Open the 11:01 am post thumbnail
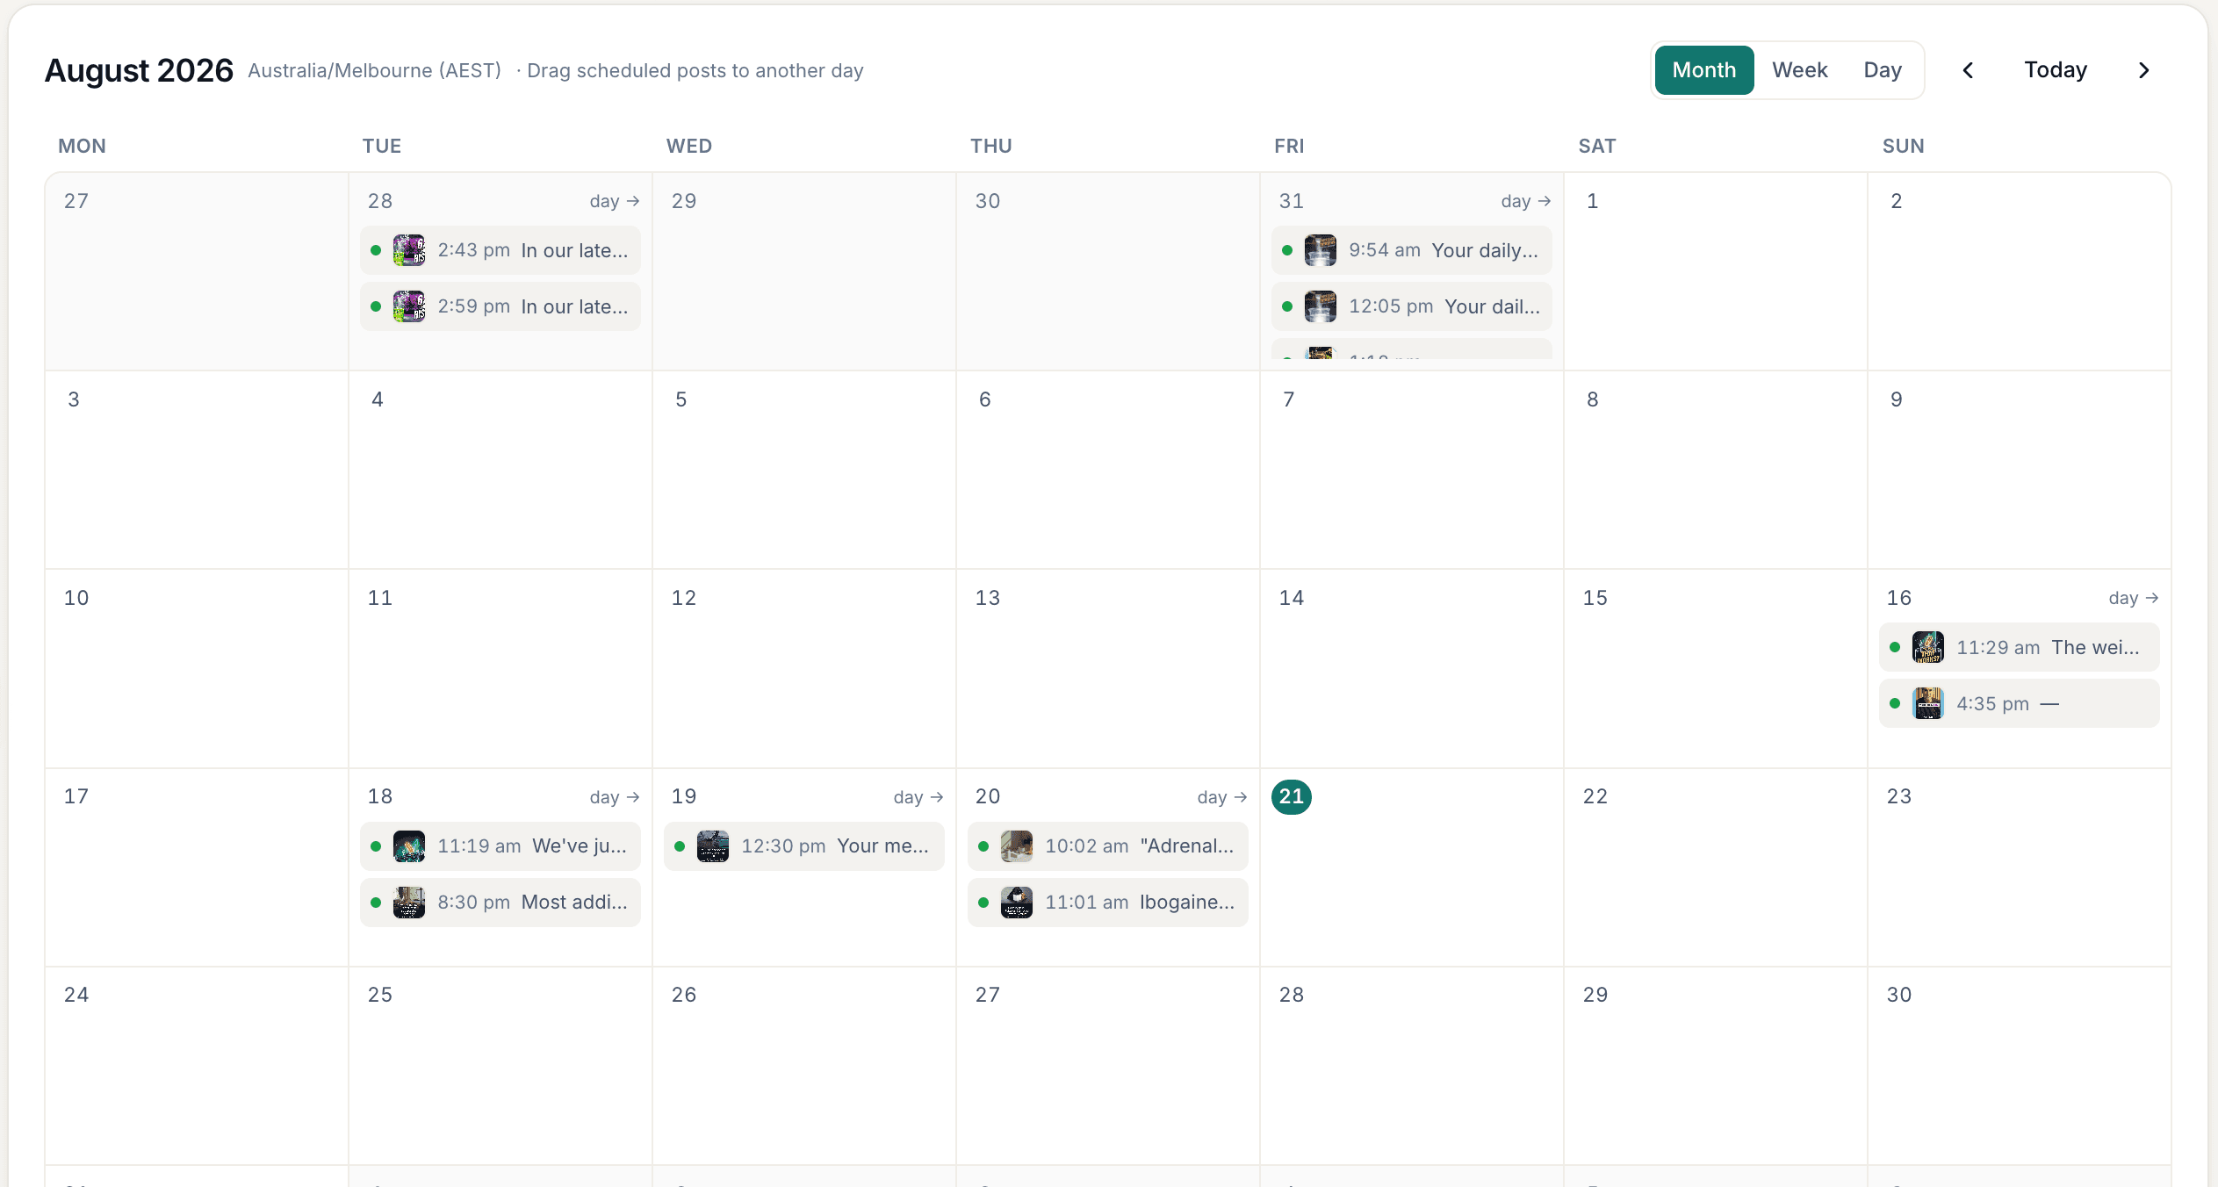This screenshot has width=2218, height=1187. (x=1016, y=903)
